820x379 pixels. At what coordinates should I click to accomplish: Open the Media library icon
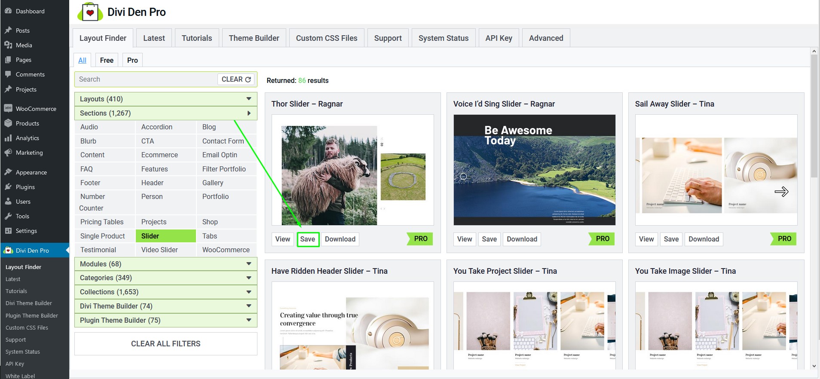[8, 45]
